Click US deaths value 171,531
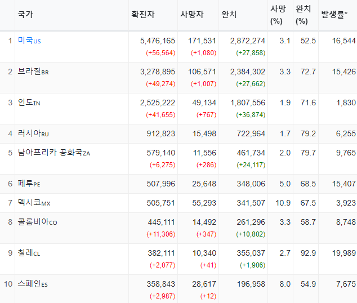This screenshot has width=357, height=303. pos(202,41)
